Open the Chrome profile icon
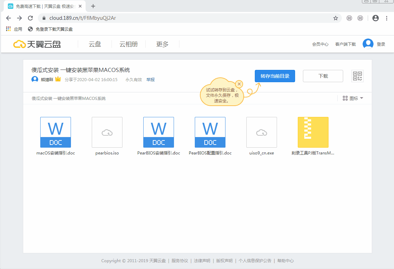The width and height of the screenshot is (394, 269). pos(375,18)
